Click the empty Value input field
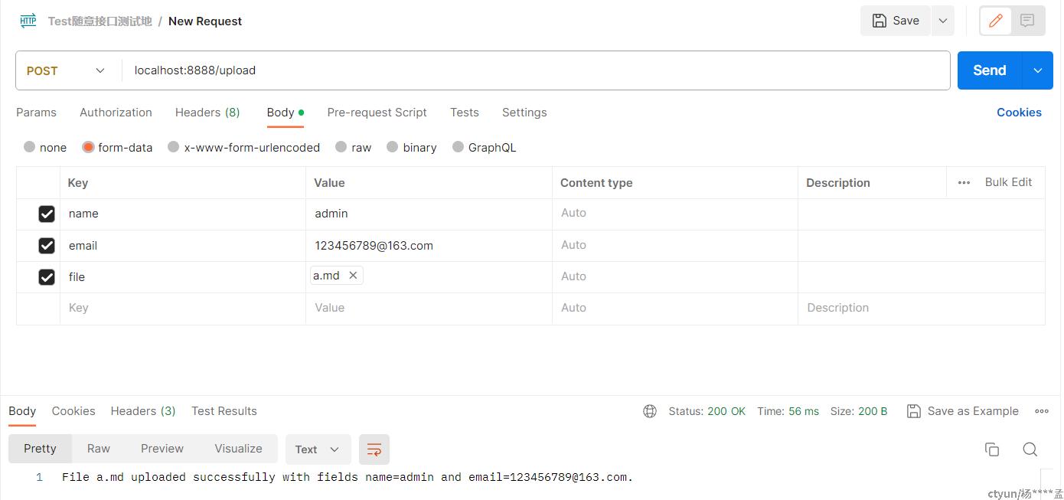This screenshot has width=1064, height=500. point(429,308)
